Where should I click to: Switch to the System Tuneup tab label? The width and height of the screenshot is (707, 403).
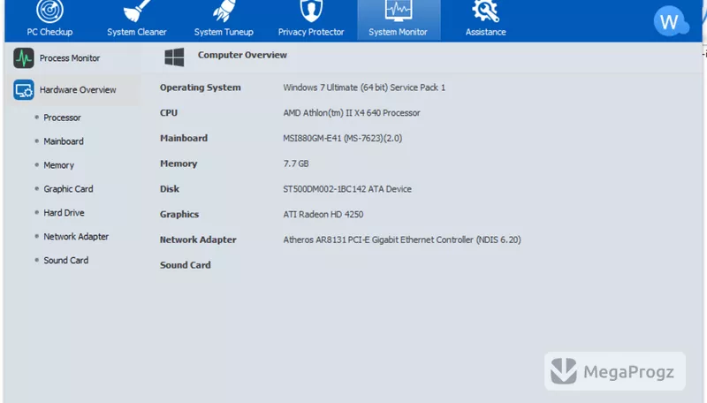coord(224,32)
